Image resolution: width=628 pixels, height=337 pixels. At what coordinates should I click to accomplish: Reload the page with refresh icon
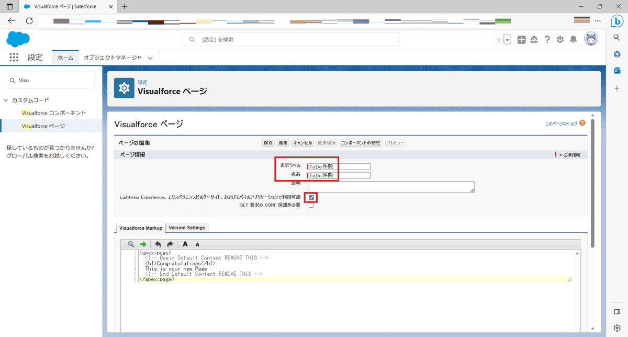(29, 21)
